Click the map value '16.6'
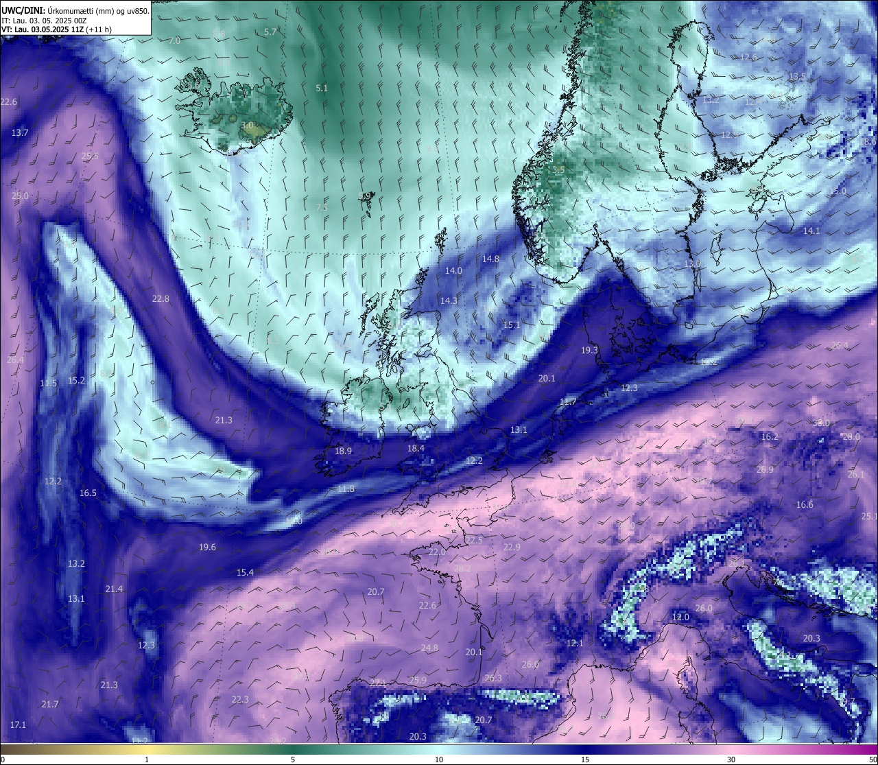The width and height of the screenshot is (878, 765). tap(805, 505)
